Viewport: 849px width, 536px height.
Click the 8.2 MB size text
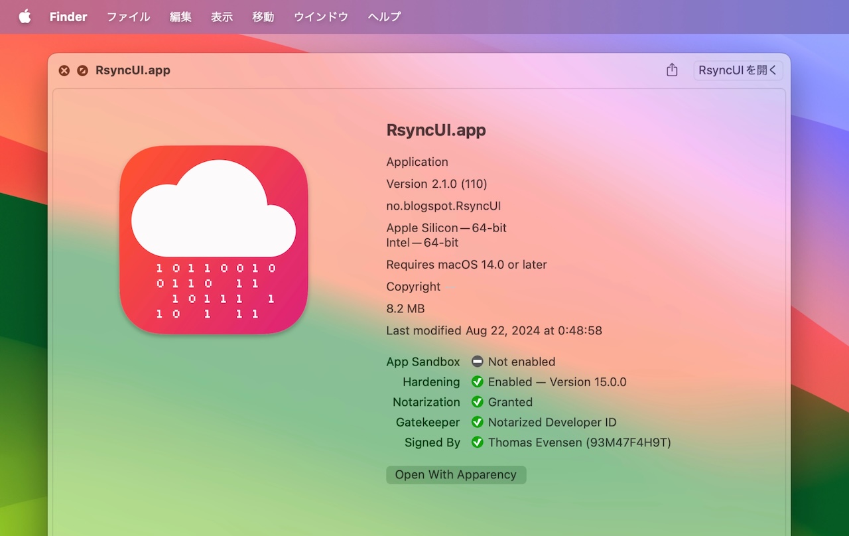(405, 308)
